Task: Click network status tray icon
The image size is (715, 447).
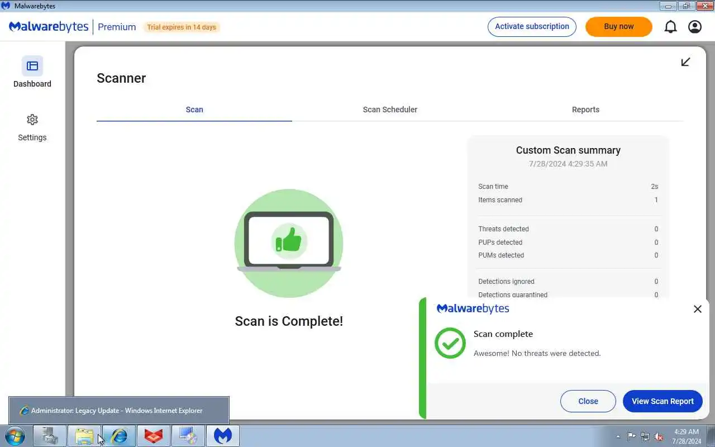Action: coord(645,436)
